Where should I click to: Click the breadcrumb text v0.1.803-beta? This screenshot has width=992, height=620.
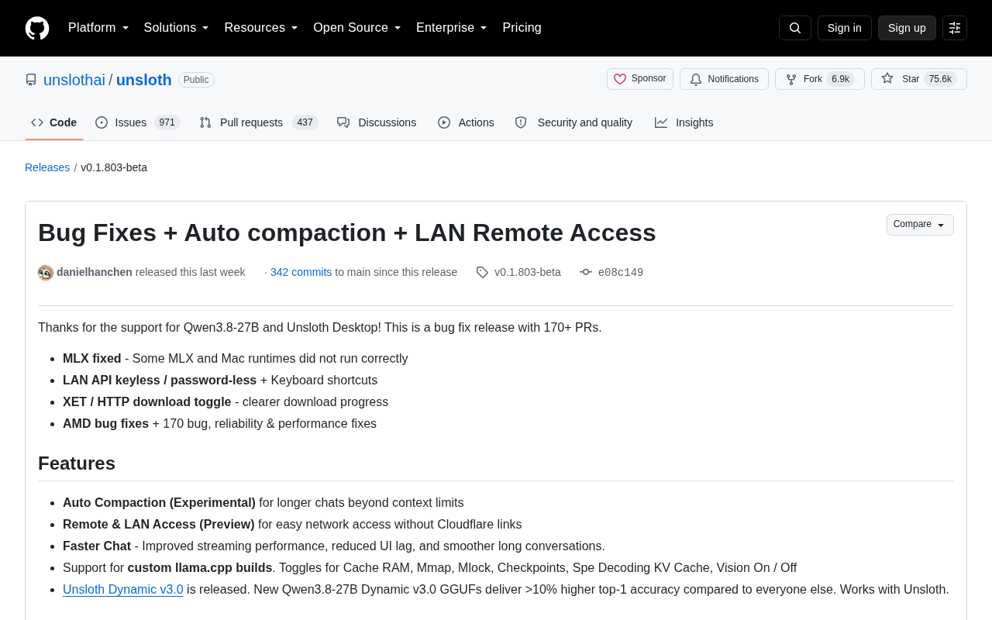pyautogui.click(x=114, y=167)
